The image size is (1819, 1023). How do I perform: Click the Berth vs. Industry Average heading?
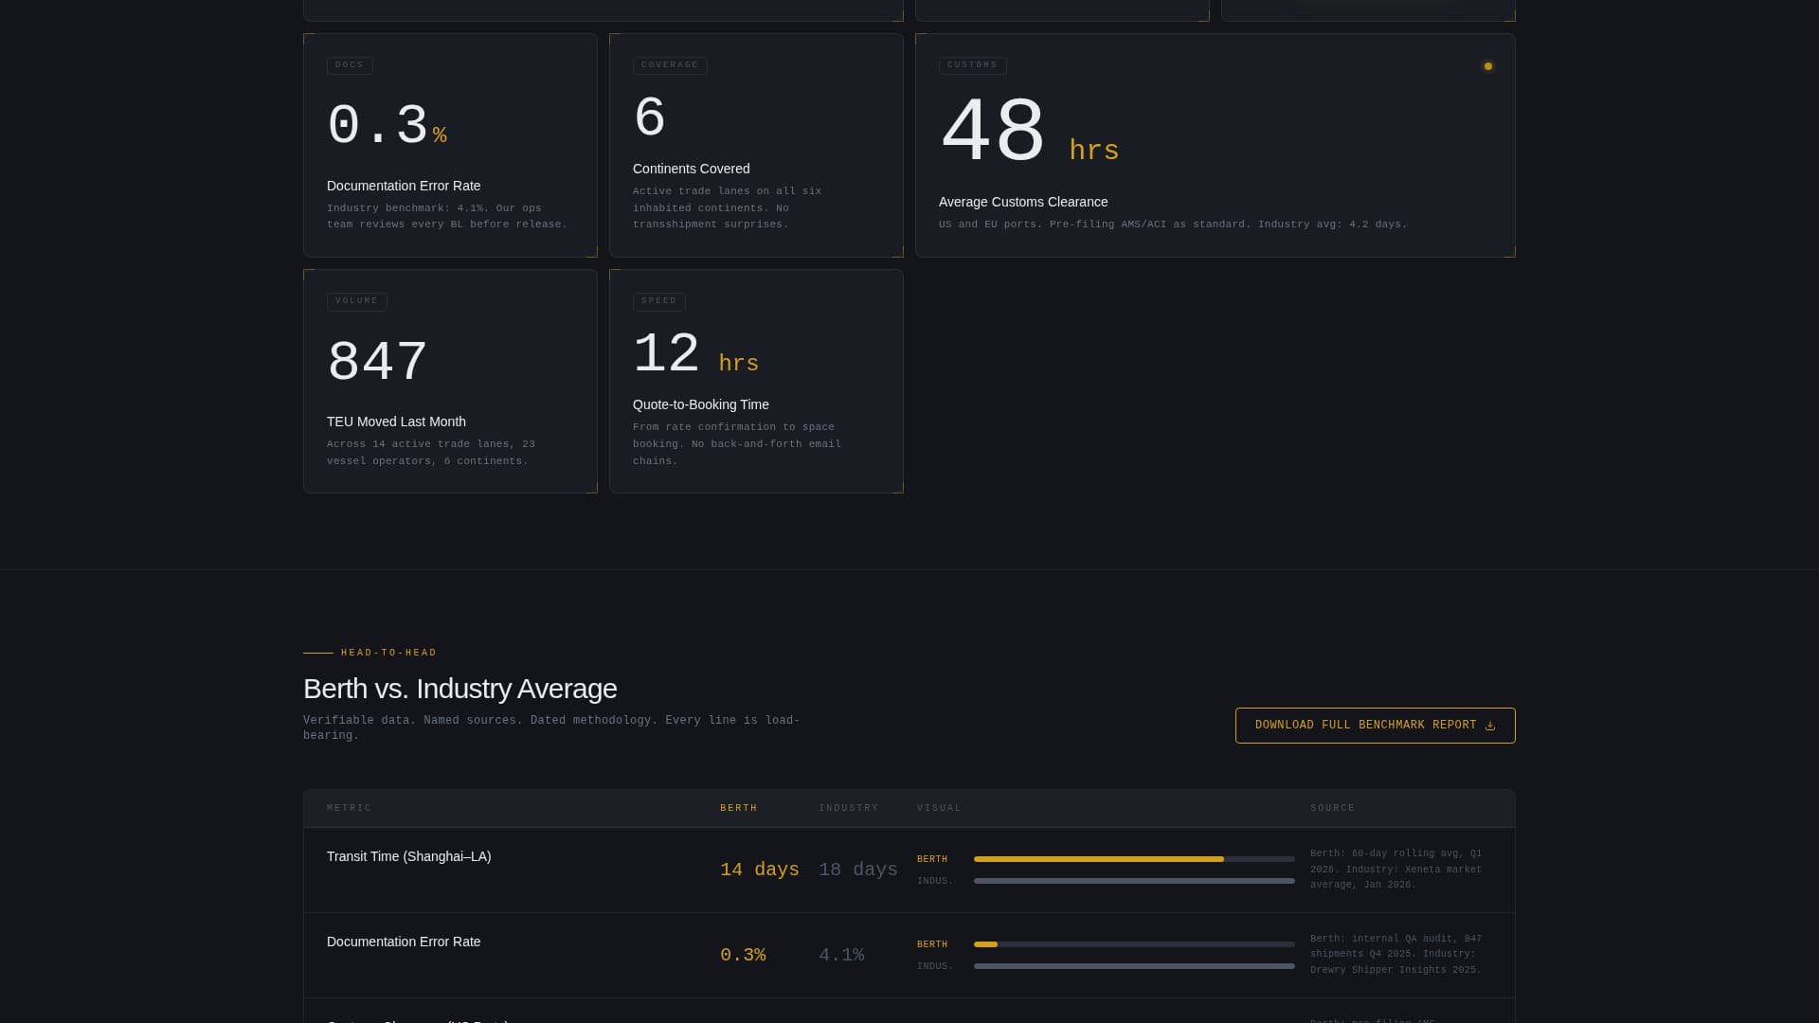tap(459, 689)
